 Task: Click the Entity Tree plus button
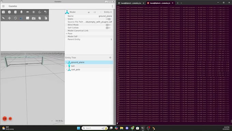(x=110, y=57)
